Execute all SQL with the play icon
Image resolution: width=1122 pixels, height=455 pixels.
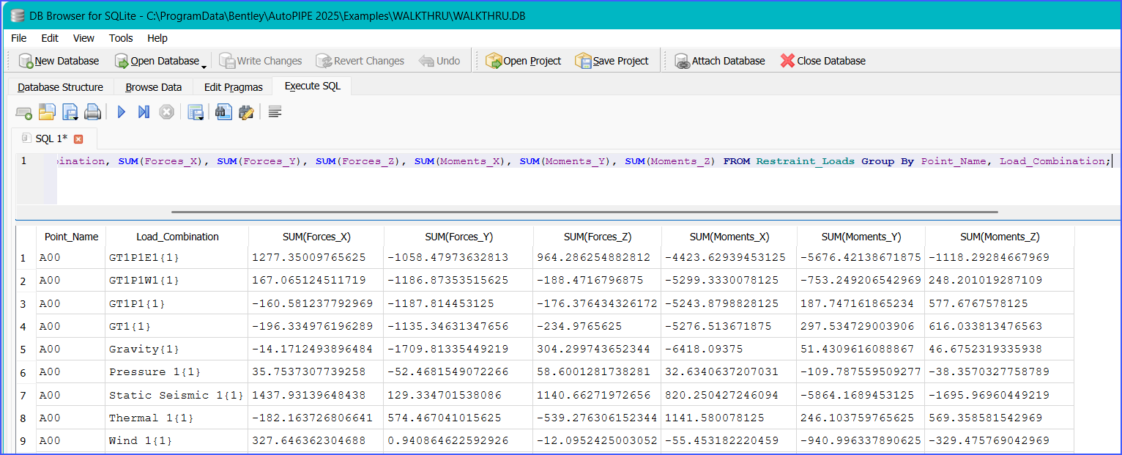[x=122, y=112]
